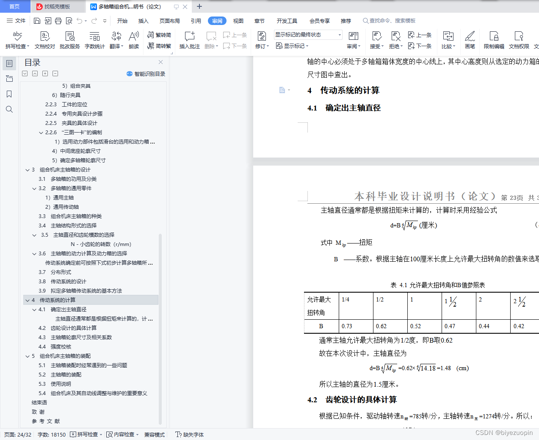Reject the change (拒绝)
Viewport: 539px width, 440px height.
[x=396, y=40]
